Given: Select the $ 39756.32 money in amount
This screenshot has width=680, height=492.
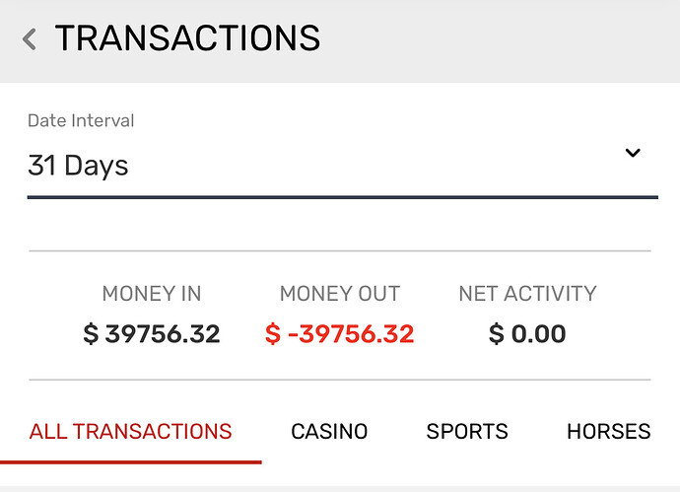Looking at the screenshot, I should coord(152,334).
